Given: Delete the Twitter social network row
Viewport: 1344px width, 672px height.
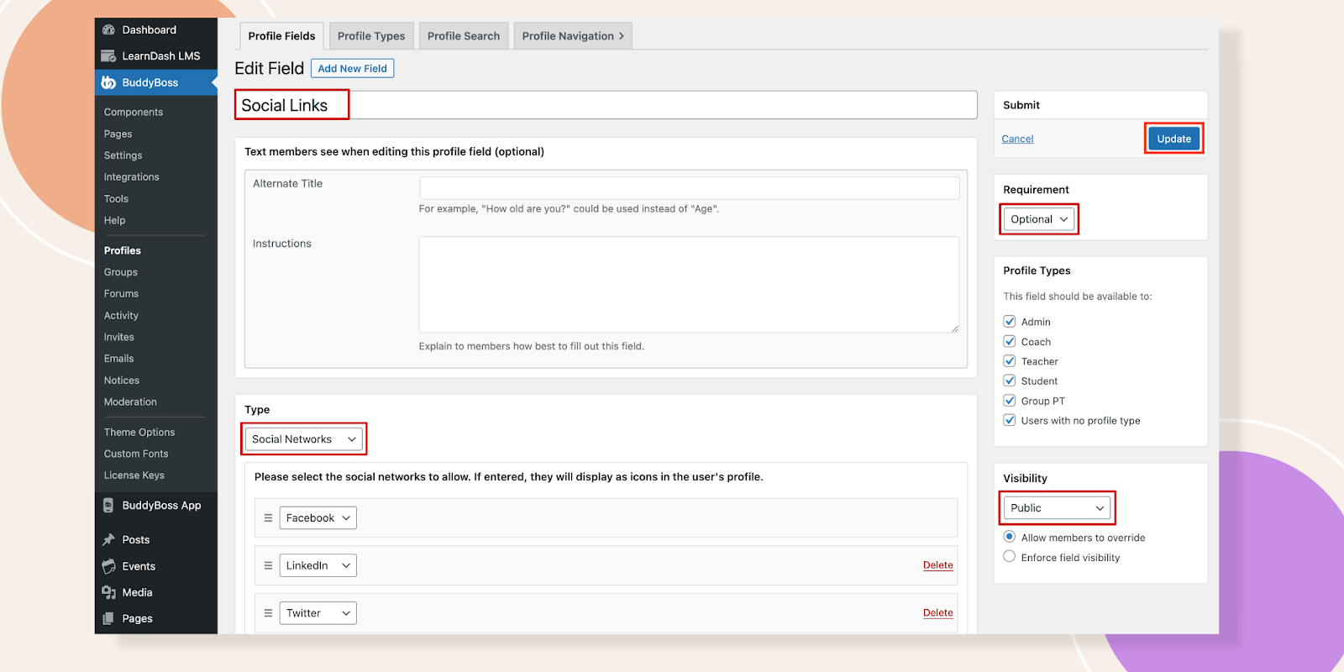Looking at the screenshot, I should pyautogui.click(x=937, y=613).
